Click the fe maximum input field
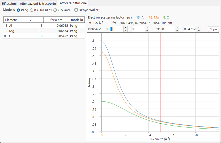The width and height of the screenshot is (221, 143). coord(190,29)
